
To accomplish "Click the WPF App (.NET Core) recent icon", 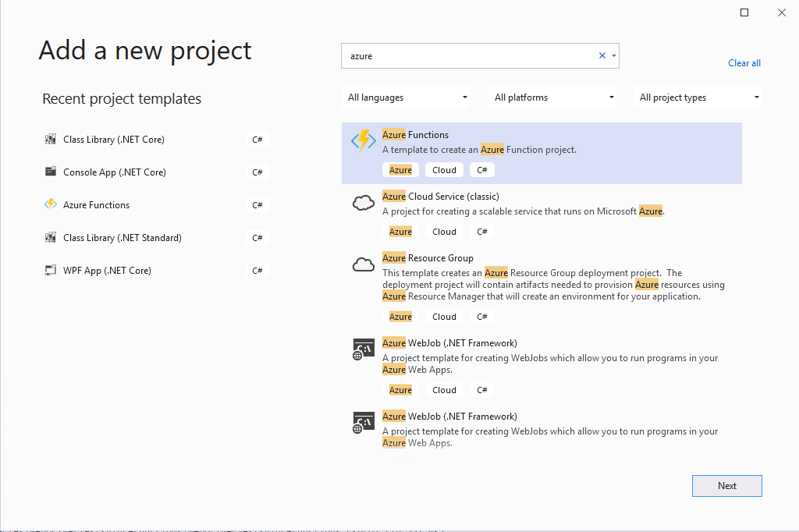I will (51, 270).
